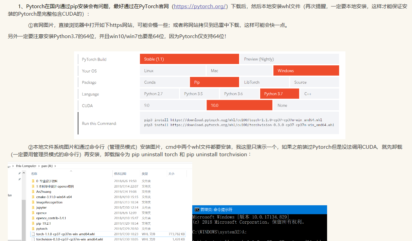This screenshot has height=241, width=412.
Task: Click the command prompt icon in the 管理员 title bar
Action: point(196,210)
